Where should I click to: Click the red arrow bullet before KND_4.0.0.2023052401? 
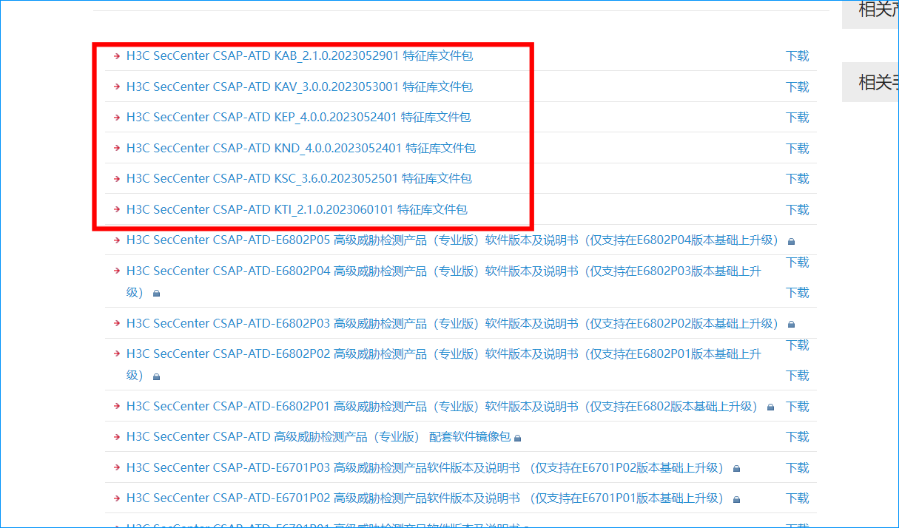click(117, 148)
